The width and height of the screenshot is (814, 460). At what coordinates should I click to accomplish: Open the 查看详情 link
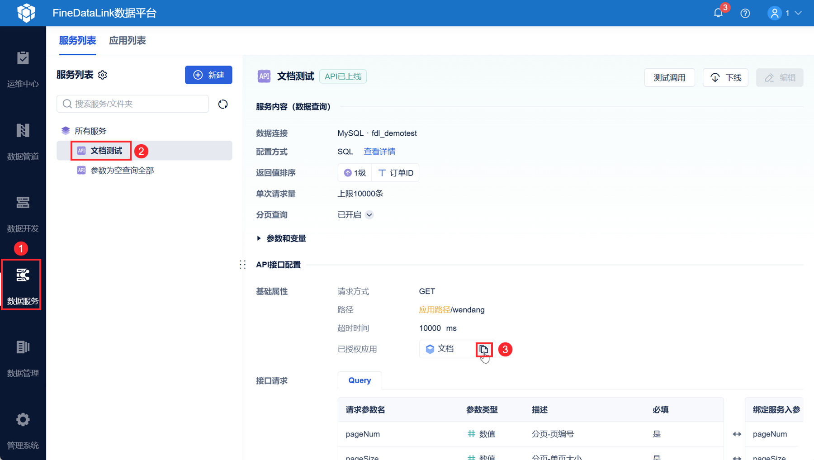(x=379, y=152)
